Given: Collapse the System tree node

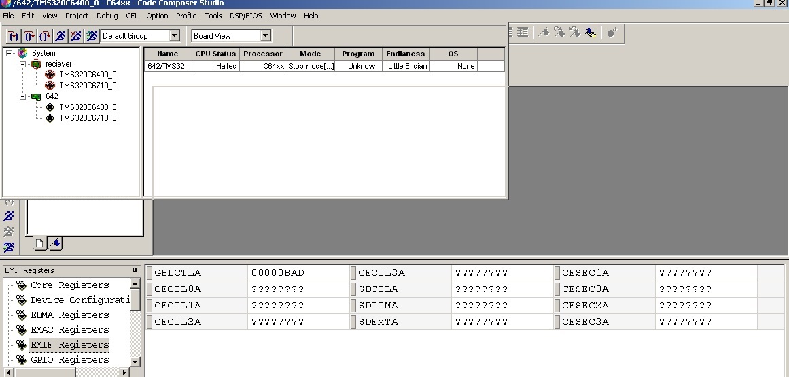Looking at the screenshot, I should [9, 53].
